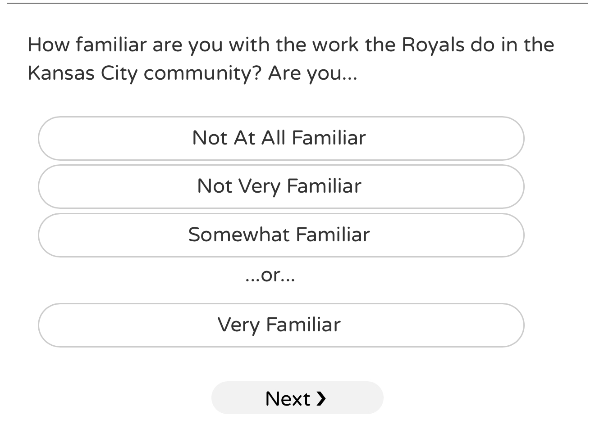Image resolution: width=595 pixels, height=429 pixels.
Task: Answer that you are very familiar
Action: [281, 325]
